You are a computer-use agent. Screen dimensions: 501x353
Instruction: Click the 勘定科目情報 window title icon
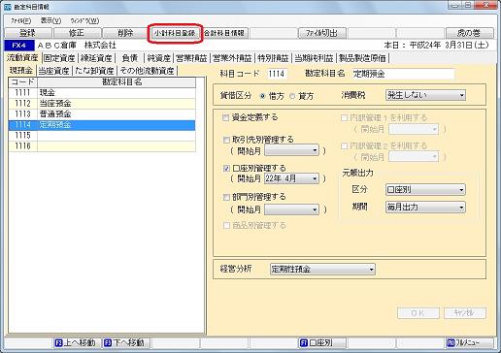8,7
